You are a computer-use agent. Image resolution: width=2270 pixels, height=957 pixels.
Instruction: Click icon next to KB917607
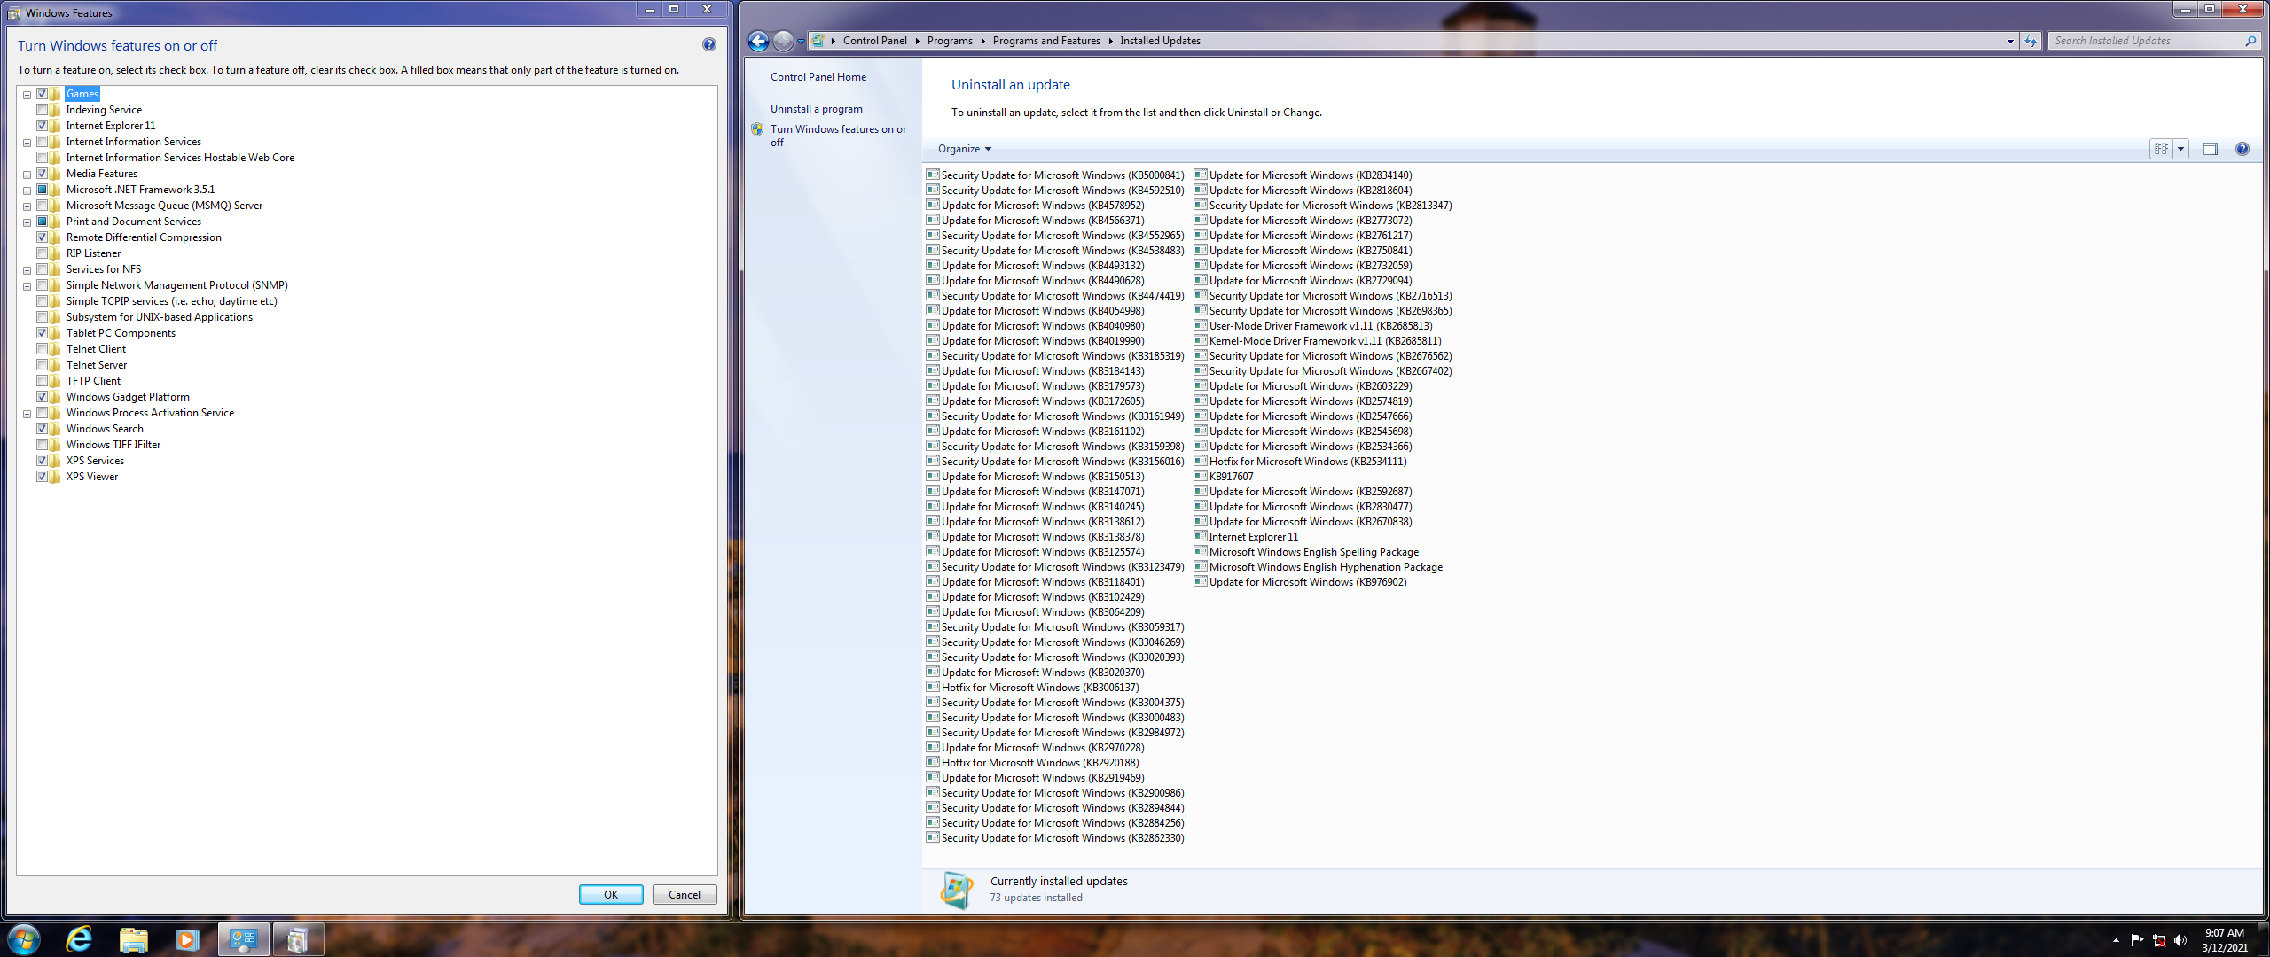[1201, 476]
